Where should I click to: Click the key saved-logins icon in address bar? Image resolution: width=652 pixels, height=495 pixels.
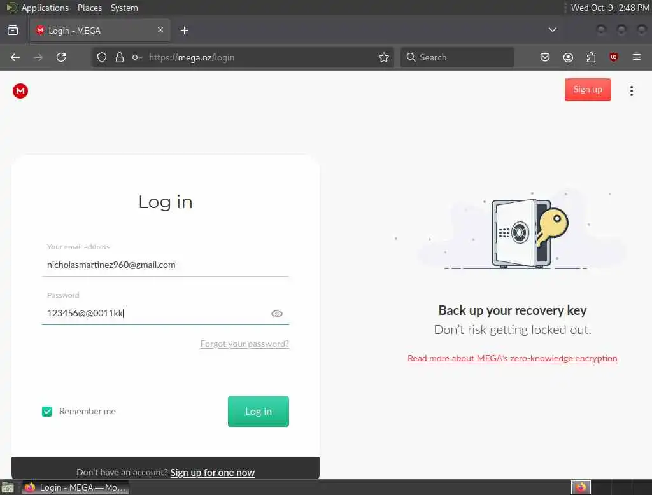pyautogui.click(x=138, y=57)
